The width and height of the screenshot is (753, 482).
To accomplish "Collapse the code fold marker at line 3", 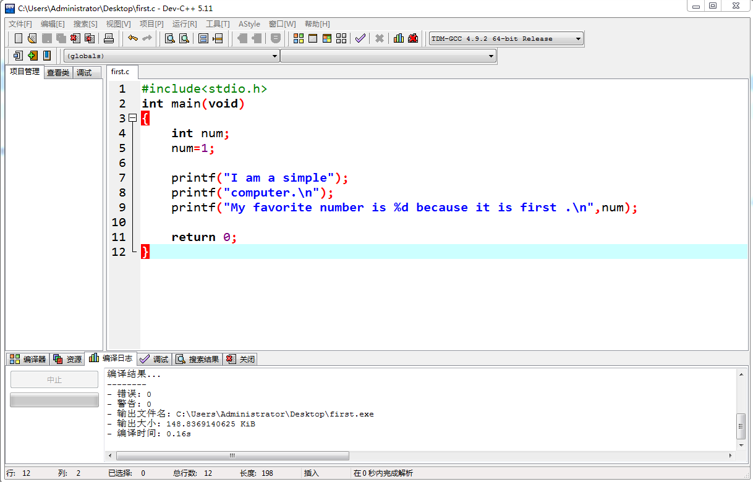I will click(x=132, y=118).
